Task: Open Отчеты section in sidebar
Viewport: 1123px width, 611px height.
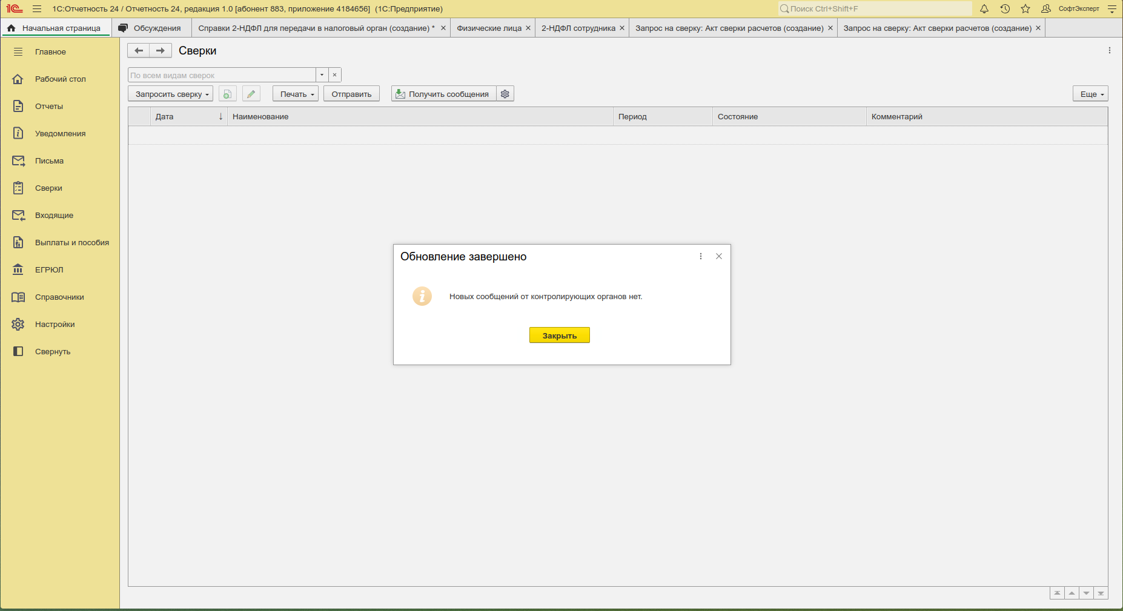Action: coord(60,107)
